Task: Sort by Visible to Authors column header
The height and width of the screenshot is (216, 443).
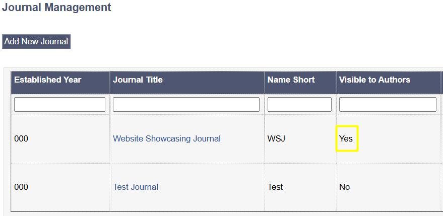Action: coord(374,80)
